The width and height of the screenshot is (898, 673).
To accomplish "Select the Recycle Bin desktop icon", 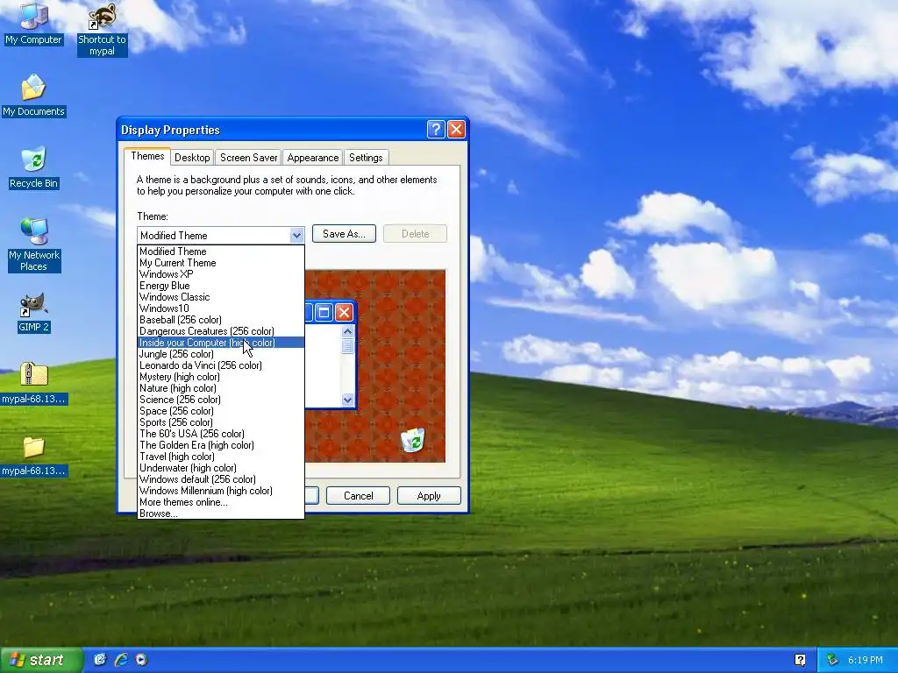I will pos(33,167).
